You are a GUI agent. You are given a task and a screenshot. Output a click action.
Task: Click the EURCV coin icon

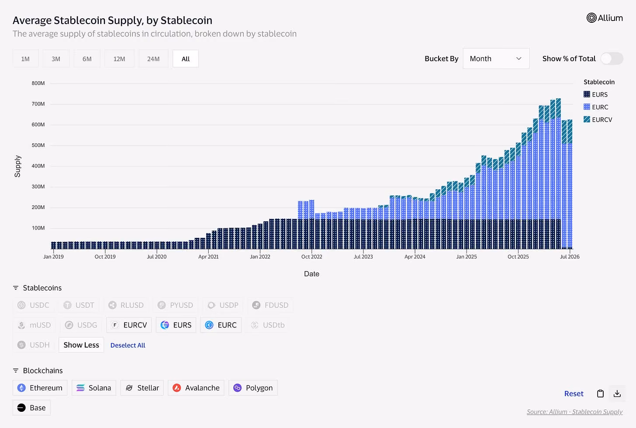pos(115,325)
